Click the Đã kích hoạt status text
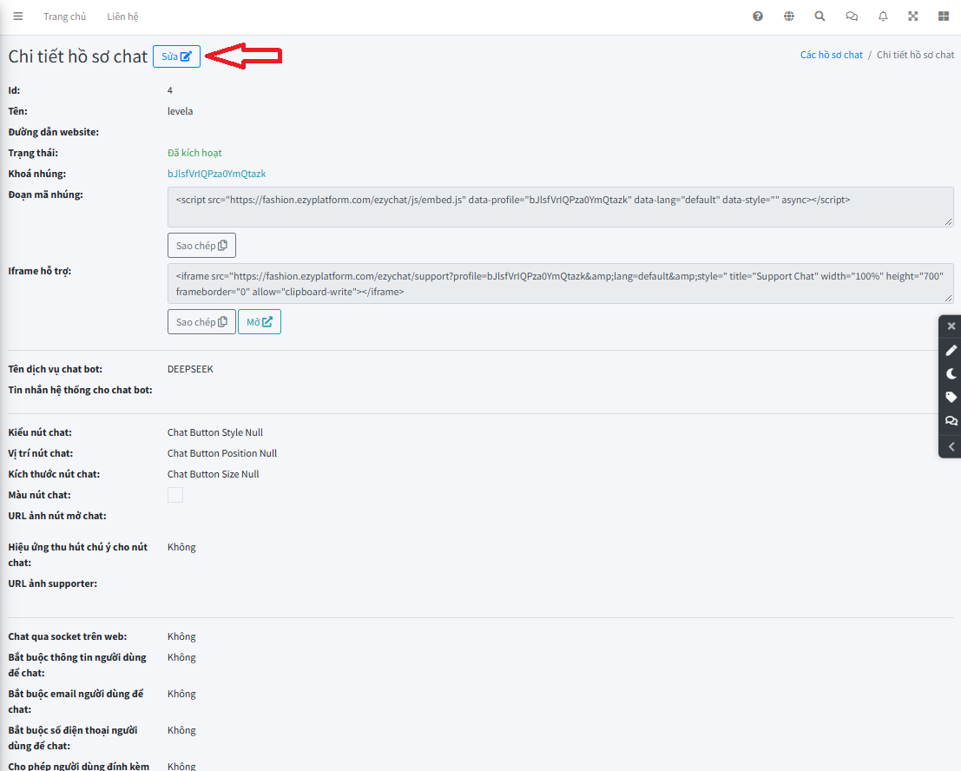The height and width of the screenshot is (771, 961). pos(194,153)
